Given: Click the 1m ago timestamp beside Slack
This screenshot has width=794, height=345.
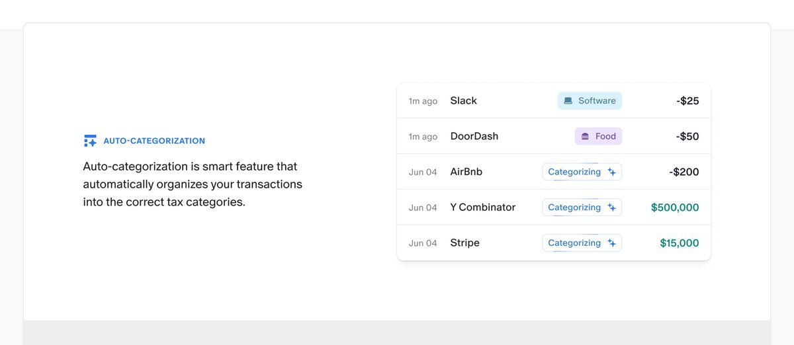Looking at the screenshot, I should point(423,101).
